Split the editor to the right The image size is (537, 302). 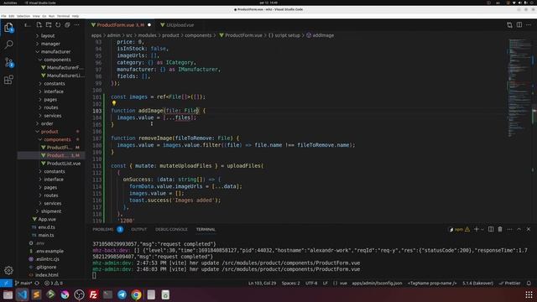tap(519, 25)
